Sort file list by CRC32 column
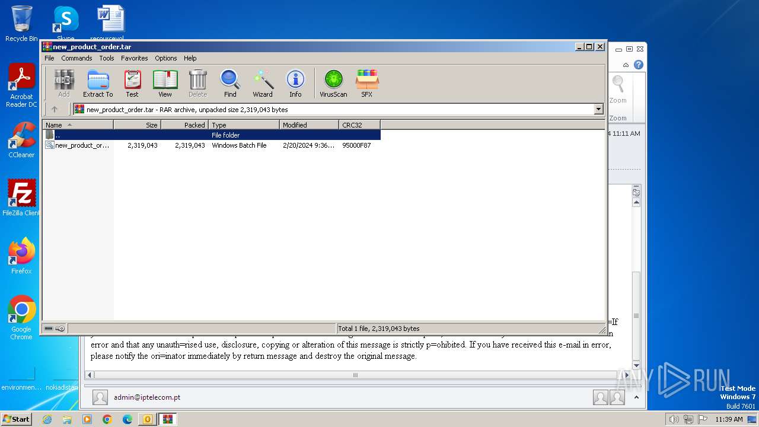This screenshot has height=427, width=759. pos(359,125)
